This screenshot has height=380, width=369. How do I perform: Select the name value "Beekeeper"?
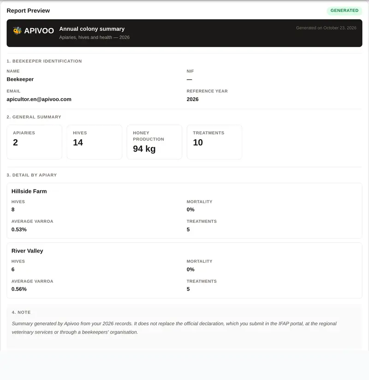coord(20,79)
